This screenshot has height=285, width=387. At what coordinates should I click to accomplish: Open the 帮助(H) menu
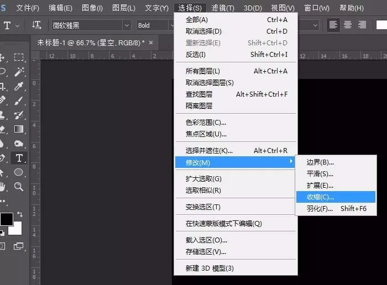(x=352, y=8)
